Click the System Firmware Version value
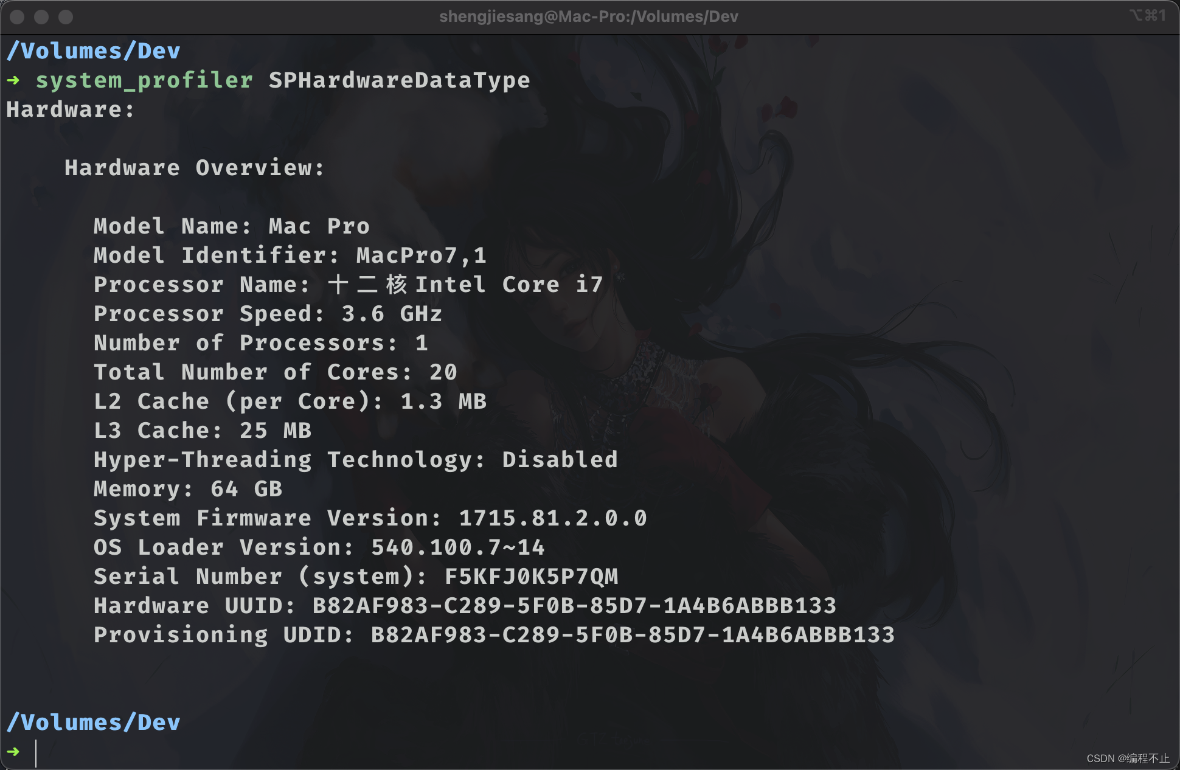 coord(552,518)
